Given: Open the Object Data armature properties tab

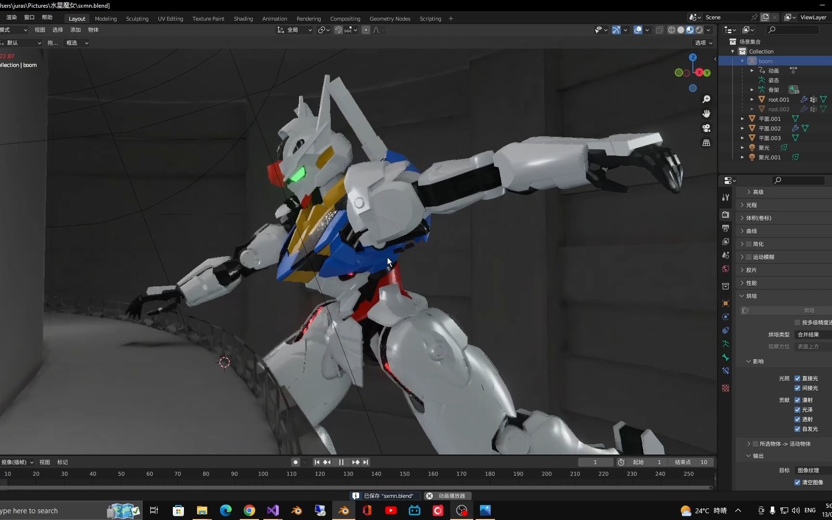Looking at the screenshot, I should [x=726, y=344].
